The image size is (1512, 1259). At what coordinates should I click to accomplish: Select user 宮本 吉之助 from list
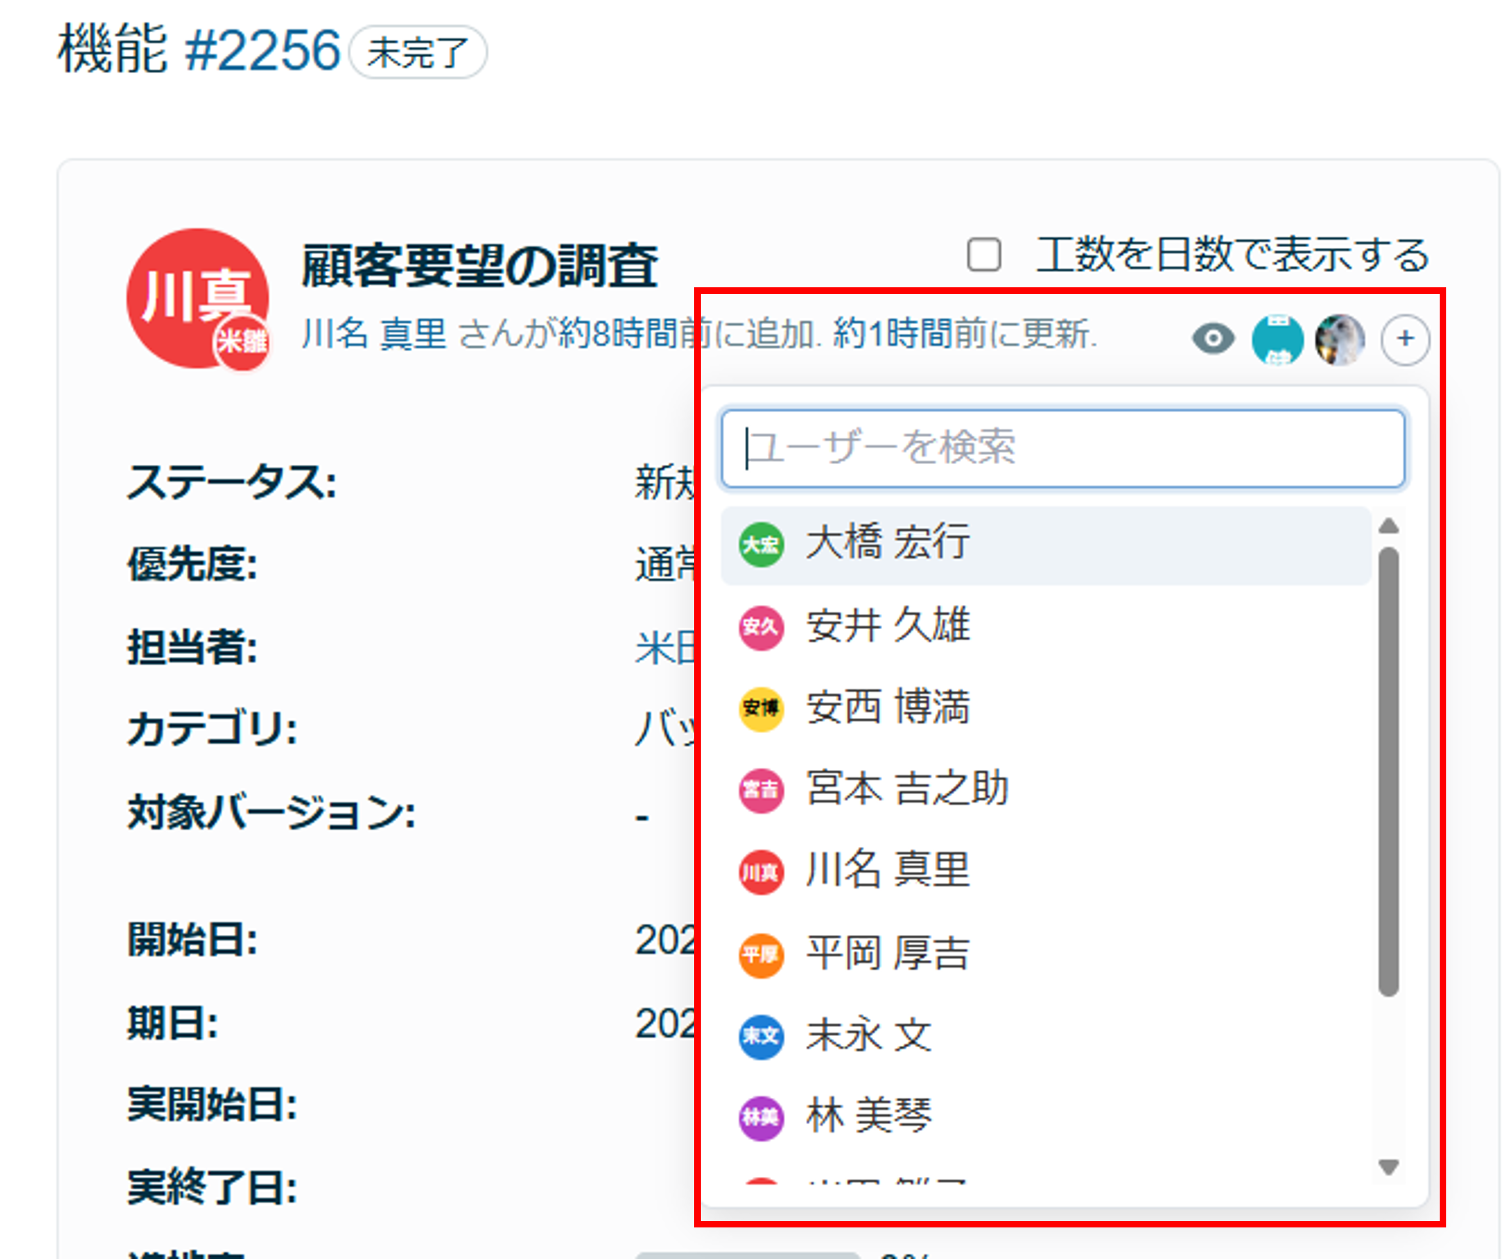pyautogui.click(x=1045, y=790)
